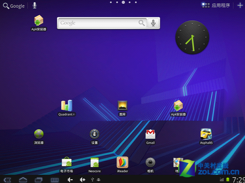Open the clock time 7:29 status panel
The image size is (245, 183).
click(239, 180)
